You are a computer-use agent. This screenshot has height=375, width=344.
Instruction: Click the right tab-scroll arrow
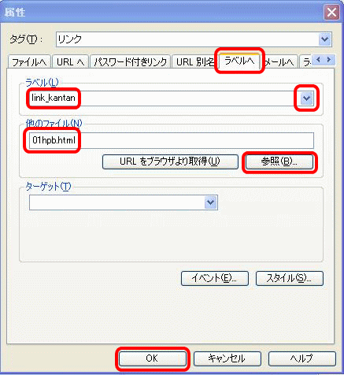coord(329,60)
